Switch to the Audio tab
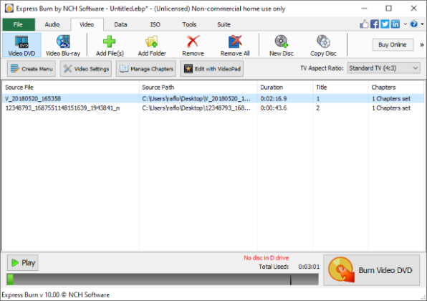 coord(52,24)
